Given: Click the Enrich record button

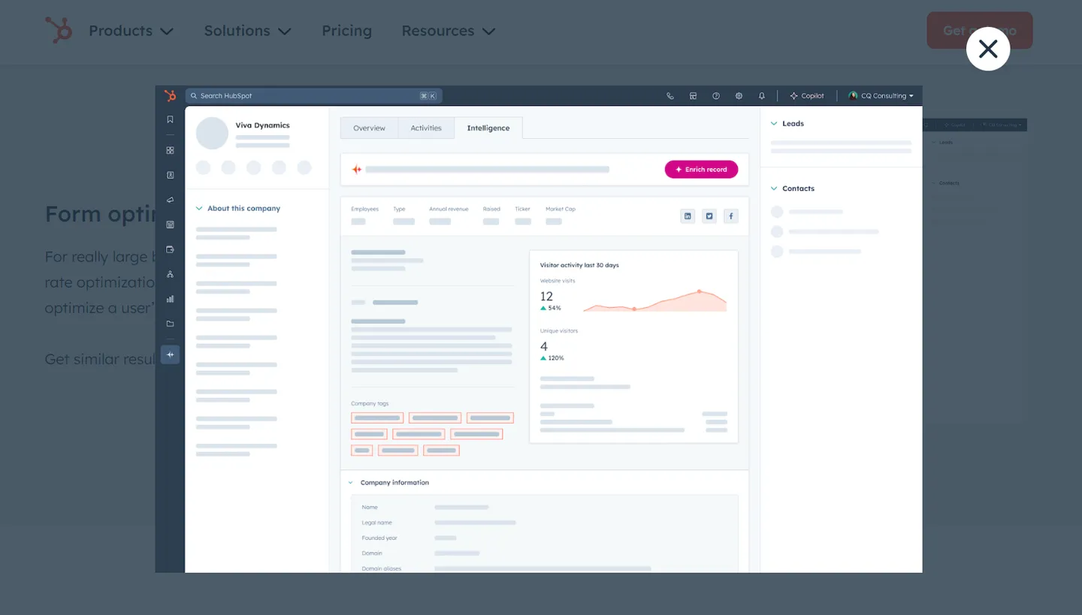Looking at the screenshot, I should (x=701, y=170).
